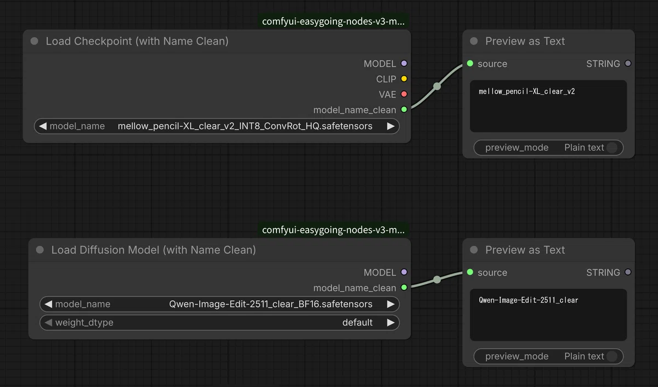Image resolution: width=658 pixels, height=387 pixels.
Task: Collapse the Load Diffusion Model node via its dot
Action: [x=40, y=250]
